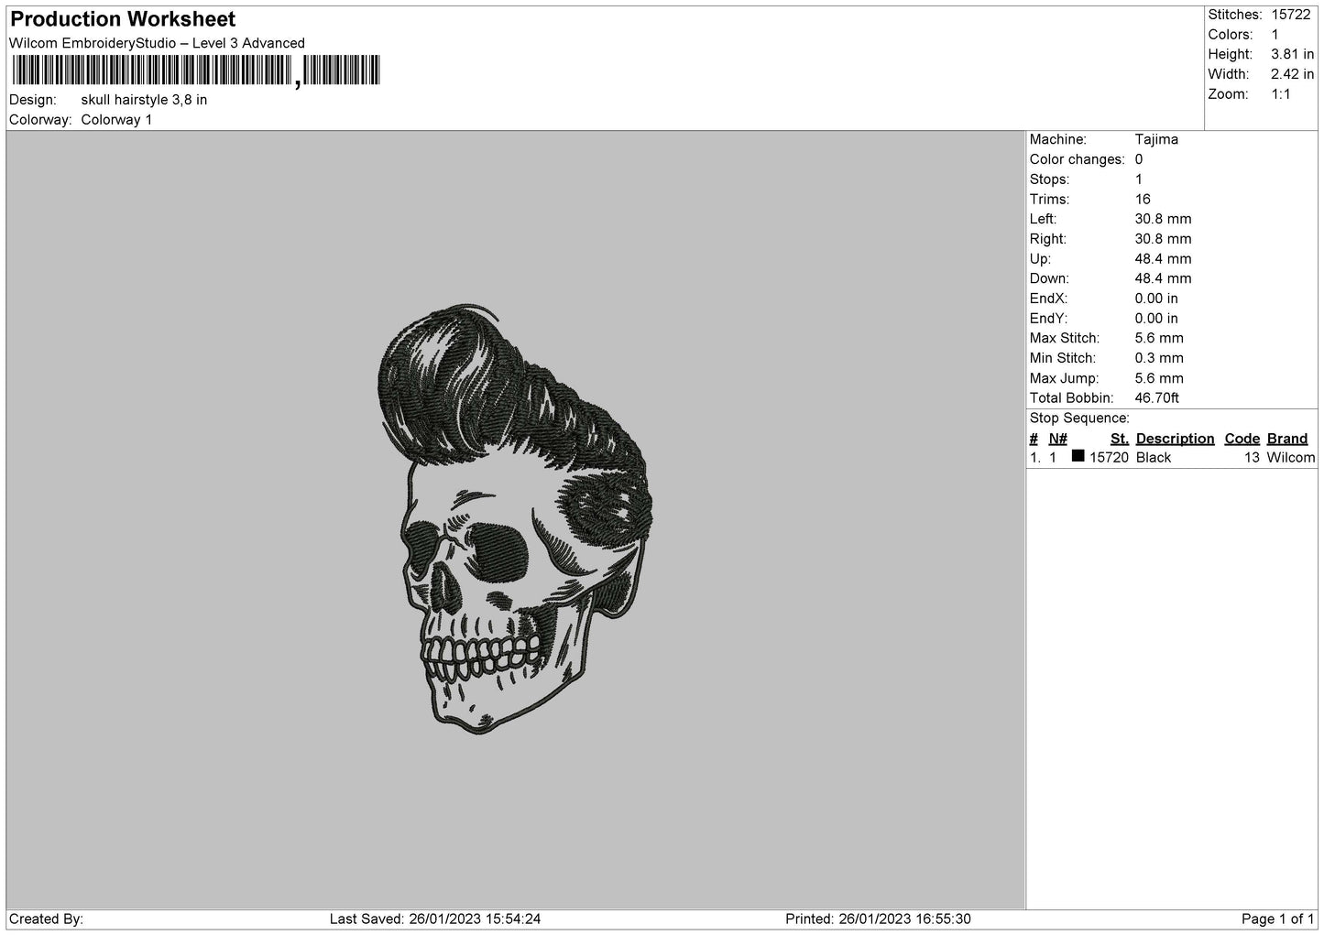
Task: Click the skull embroidery design preview
Action: [515, 519]
